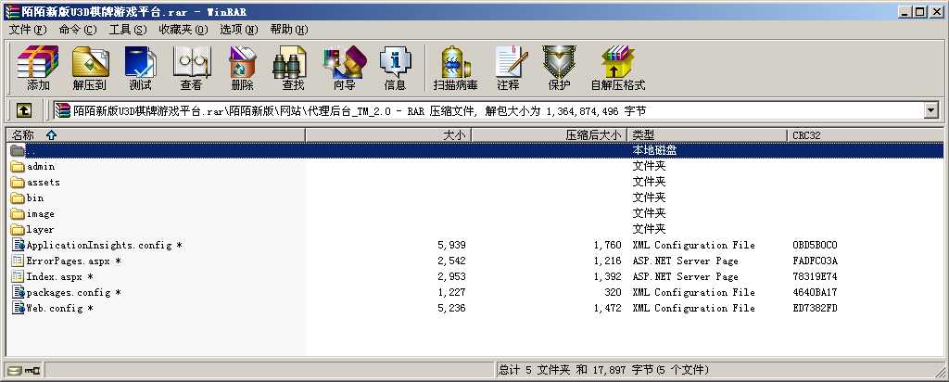Image resolution: width=949 pixels, height=382 pixels.
Task: Click the 本地磁盘 type cell
Action: (654, 150)
